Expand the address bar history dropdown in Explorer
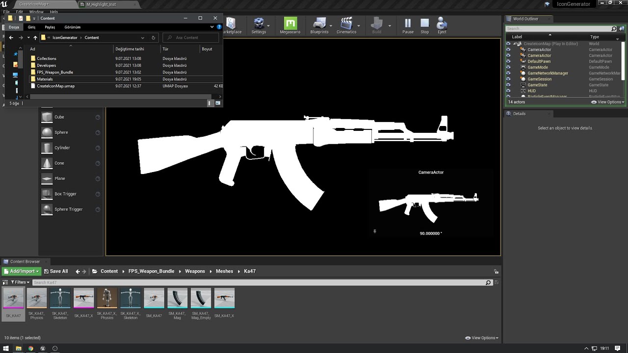 [x=143, y=38]
